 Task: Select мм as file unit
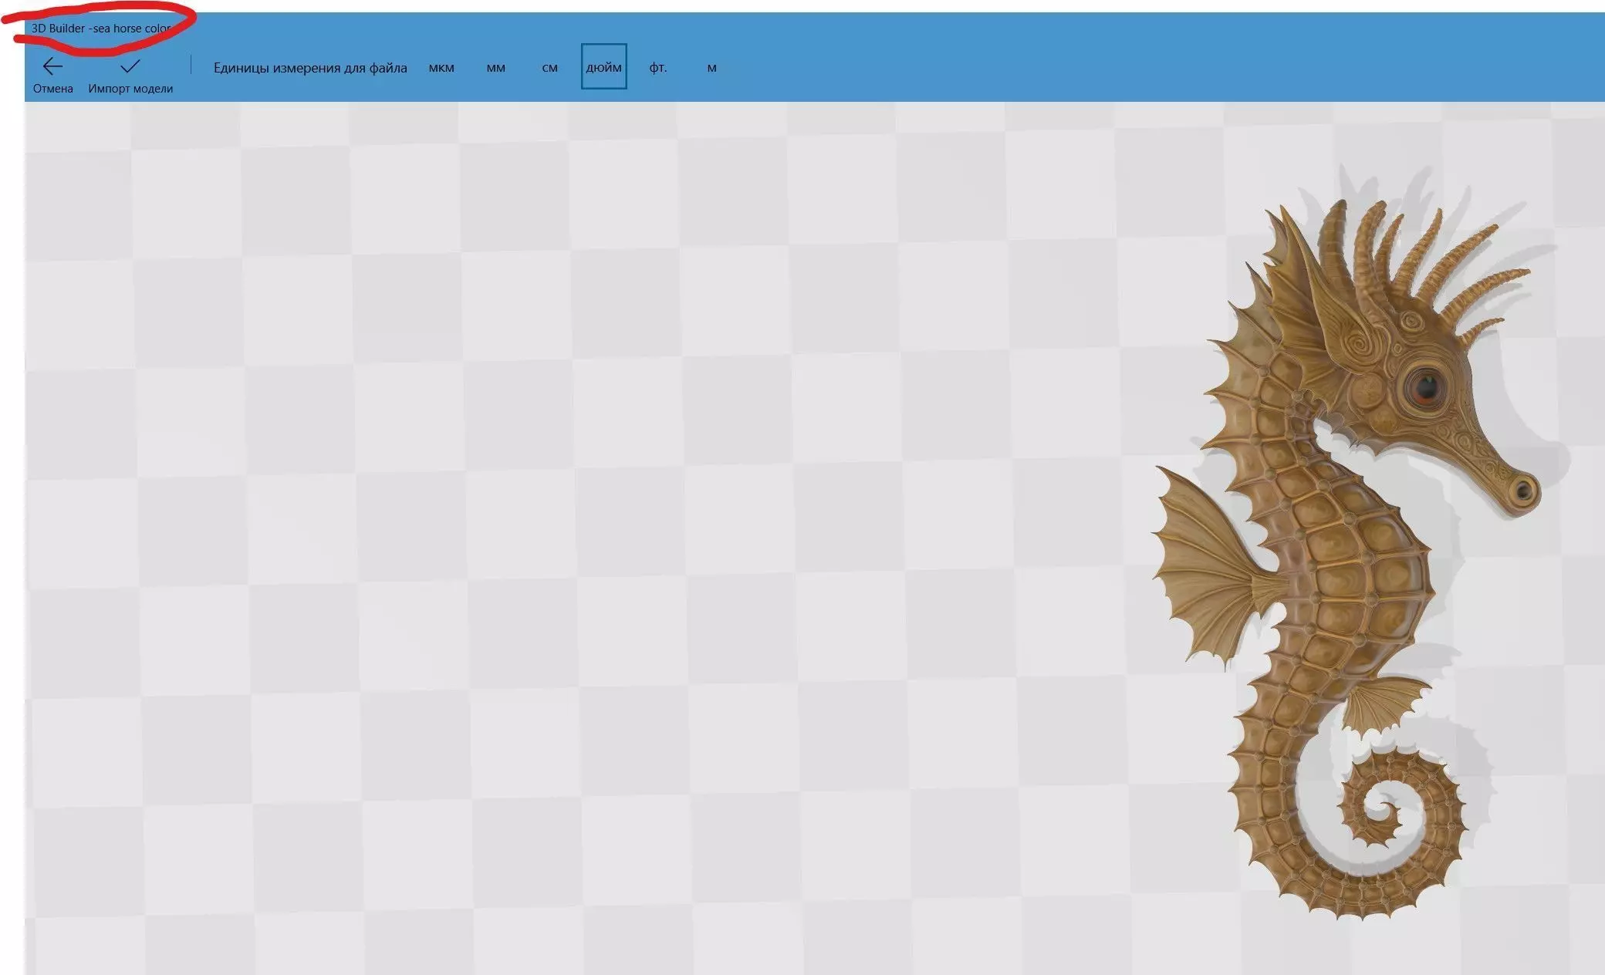pyautogui.click(x=496, y=67)
